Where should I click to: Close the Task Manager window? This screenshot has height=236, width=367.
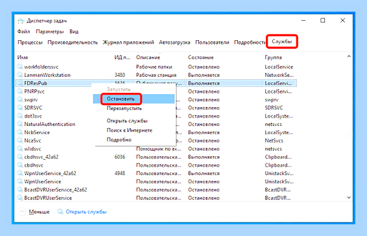[x=343, y=21]
